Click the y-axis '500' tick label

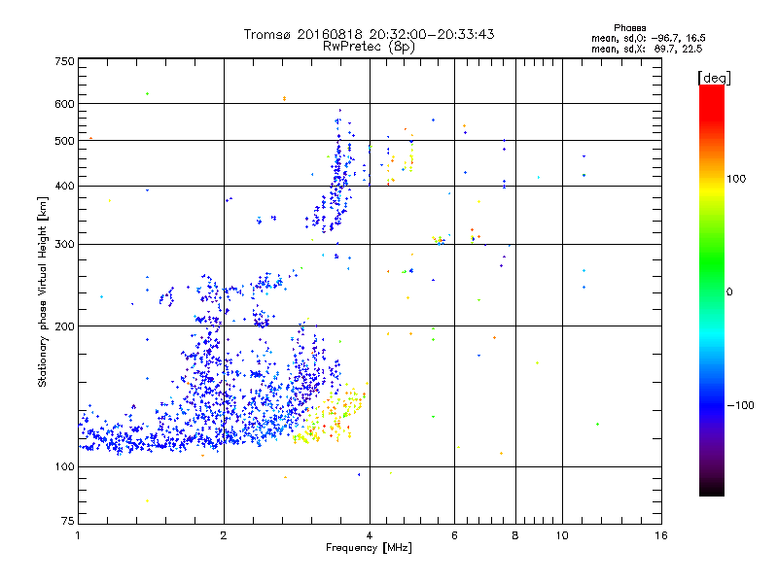(x=64, y=141)
